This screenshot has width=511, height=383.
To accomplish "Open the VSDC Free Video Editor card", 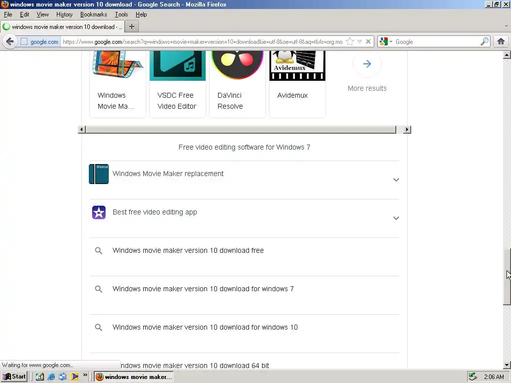I will [x=178, y=83].
